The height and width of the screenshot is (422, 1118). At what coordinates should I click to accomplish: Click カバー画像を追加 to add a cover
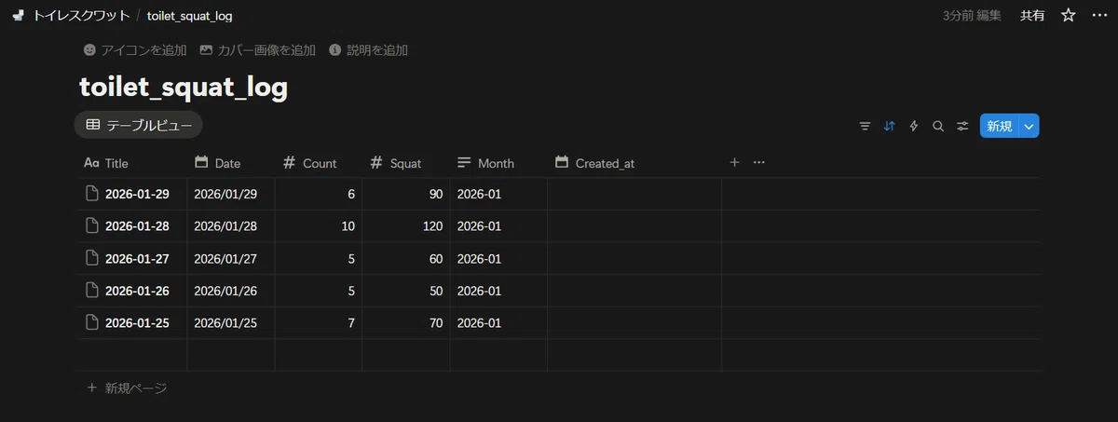point(258,50)
